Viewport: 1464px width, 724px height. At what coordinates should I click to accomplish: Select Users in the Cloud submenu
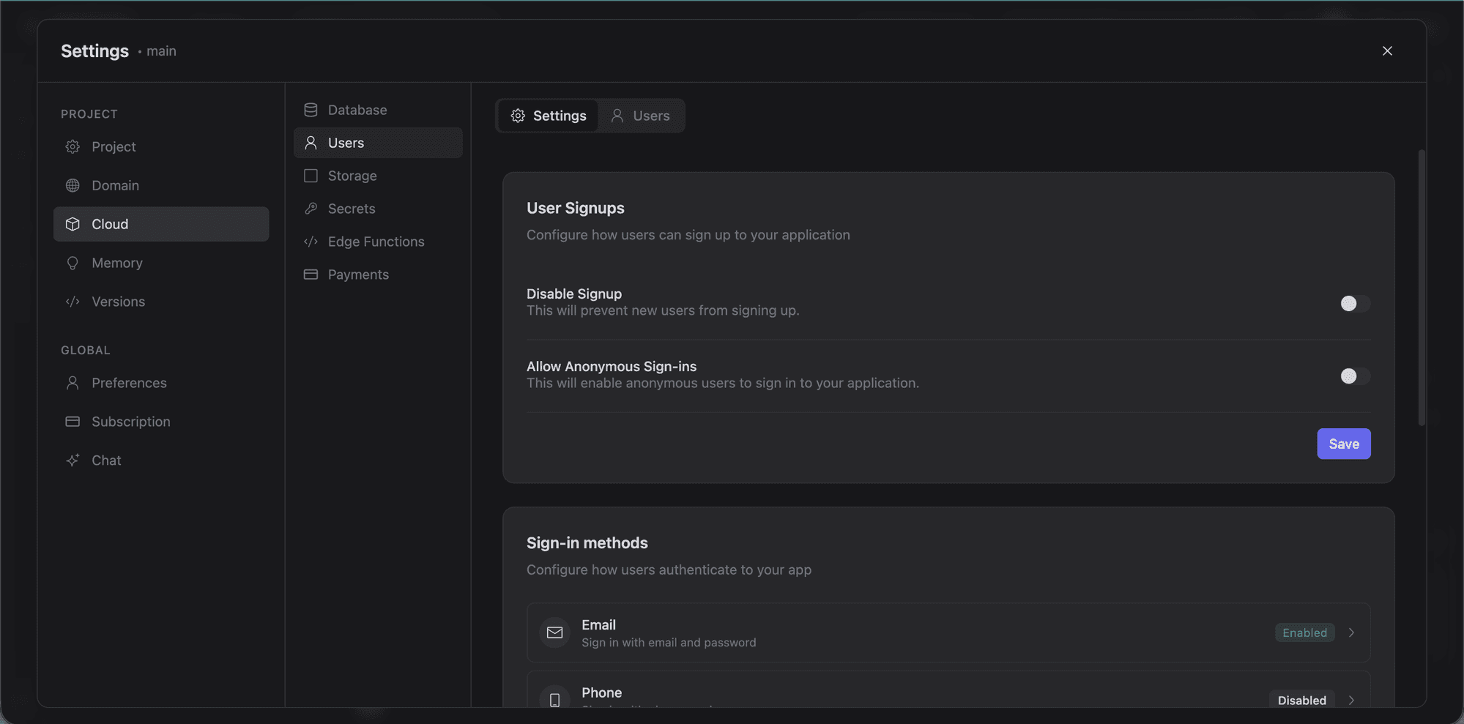tap(378, 143)
